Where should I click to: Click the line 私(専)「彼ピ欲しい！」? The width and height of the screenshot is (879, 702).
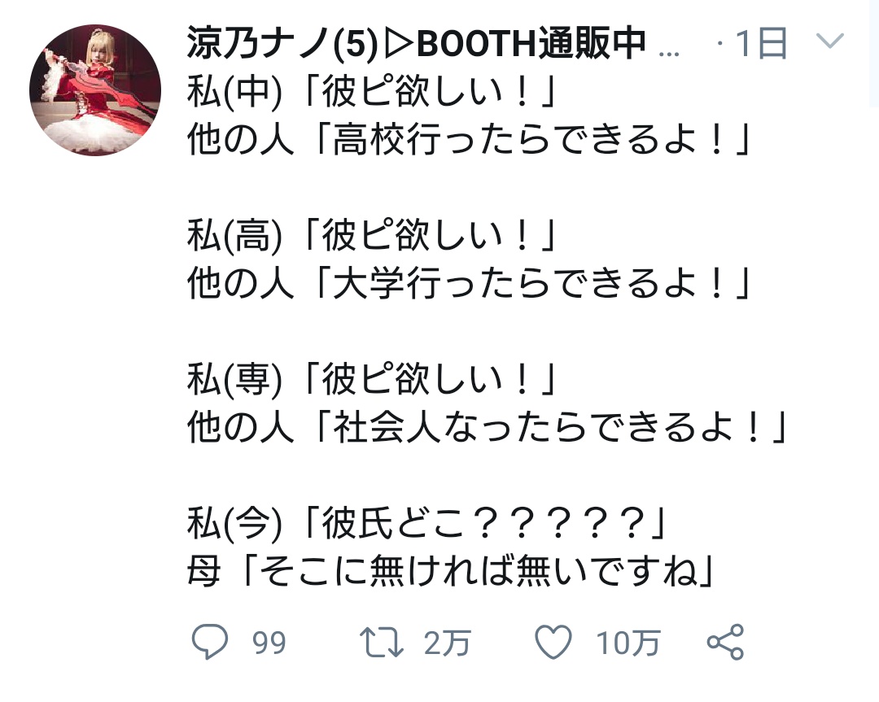(x=372, y=379)
